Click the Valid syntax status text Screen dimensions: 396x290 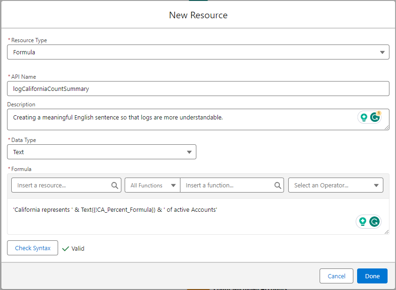point(78,249)
